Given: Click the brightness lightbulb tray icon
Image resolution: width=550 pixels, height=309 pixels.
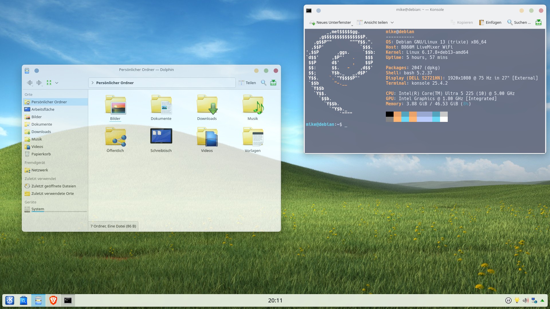Looking at the screenshot, I should click(517, 300).
